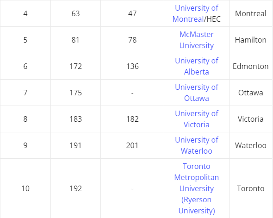Follow the University of Alberta link
Image resolution: width=273 pixels, height=218 pixels.
coord(196,66)
